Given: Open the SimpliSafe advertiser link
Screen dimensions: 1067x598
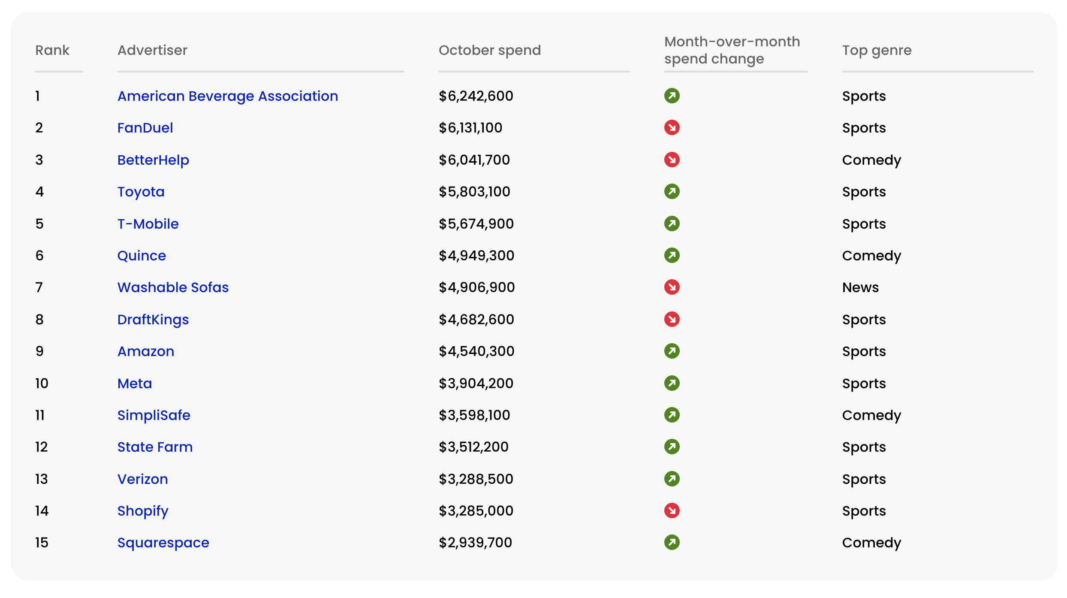Looking at the screenshot, I should point(154,415).
